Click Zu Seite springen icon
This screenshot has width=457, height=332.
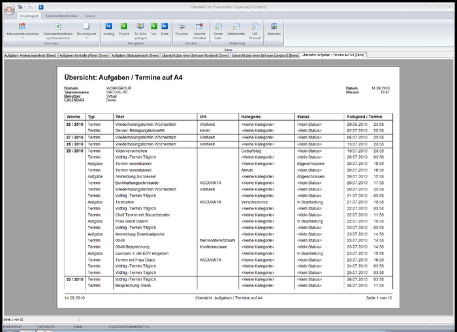tap(140, 27)
